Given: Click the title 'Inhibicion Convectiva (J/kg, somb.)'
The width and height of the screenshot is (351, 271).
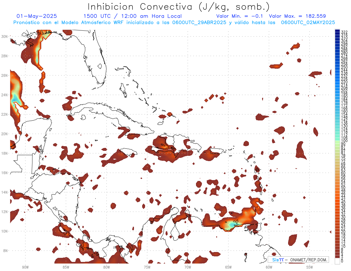Looking at the screenshot, I should [x=179, y=6].
